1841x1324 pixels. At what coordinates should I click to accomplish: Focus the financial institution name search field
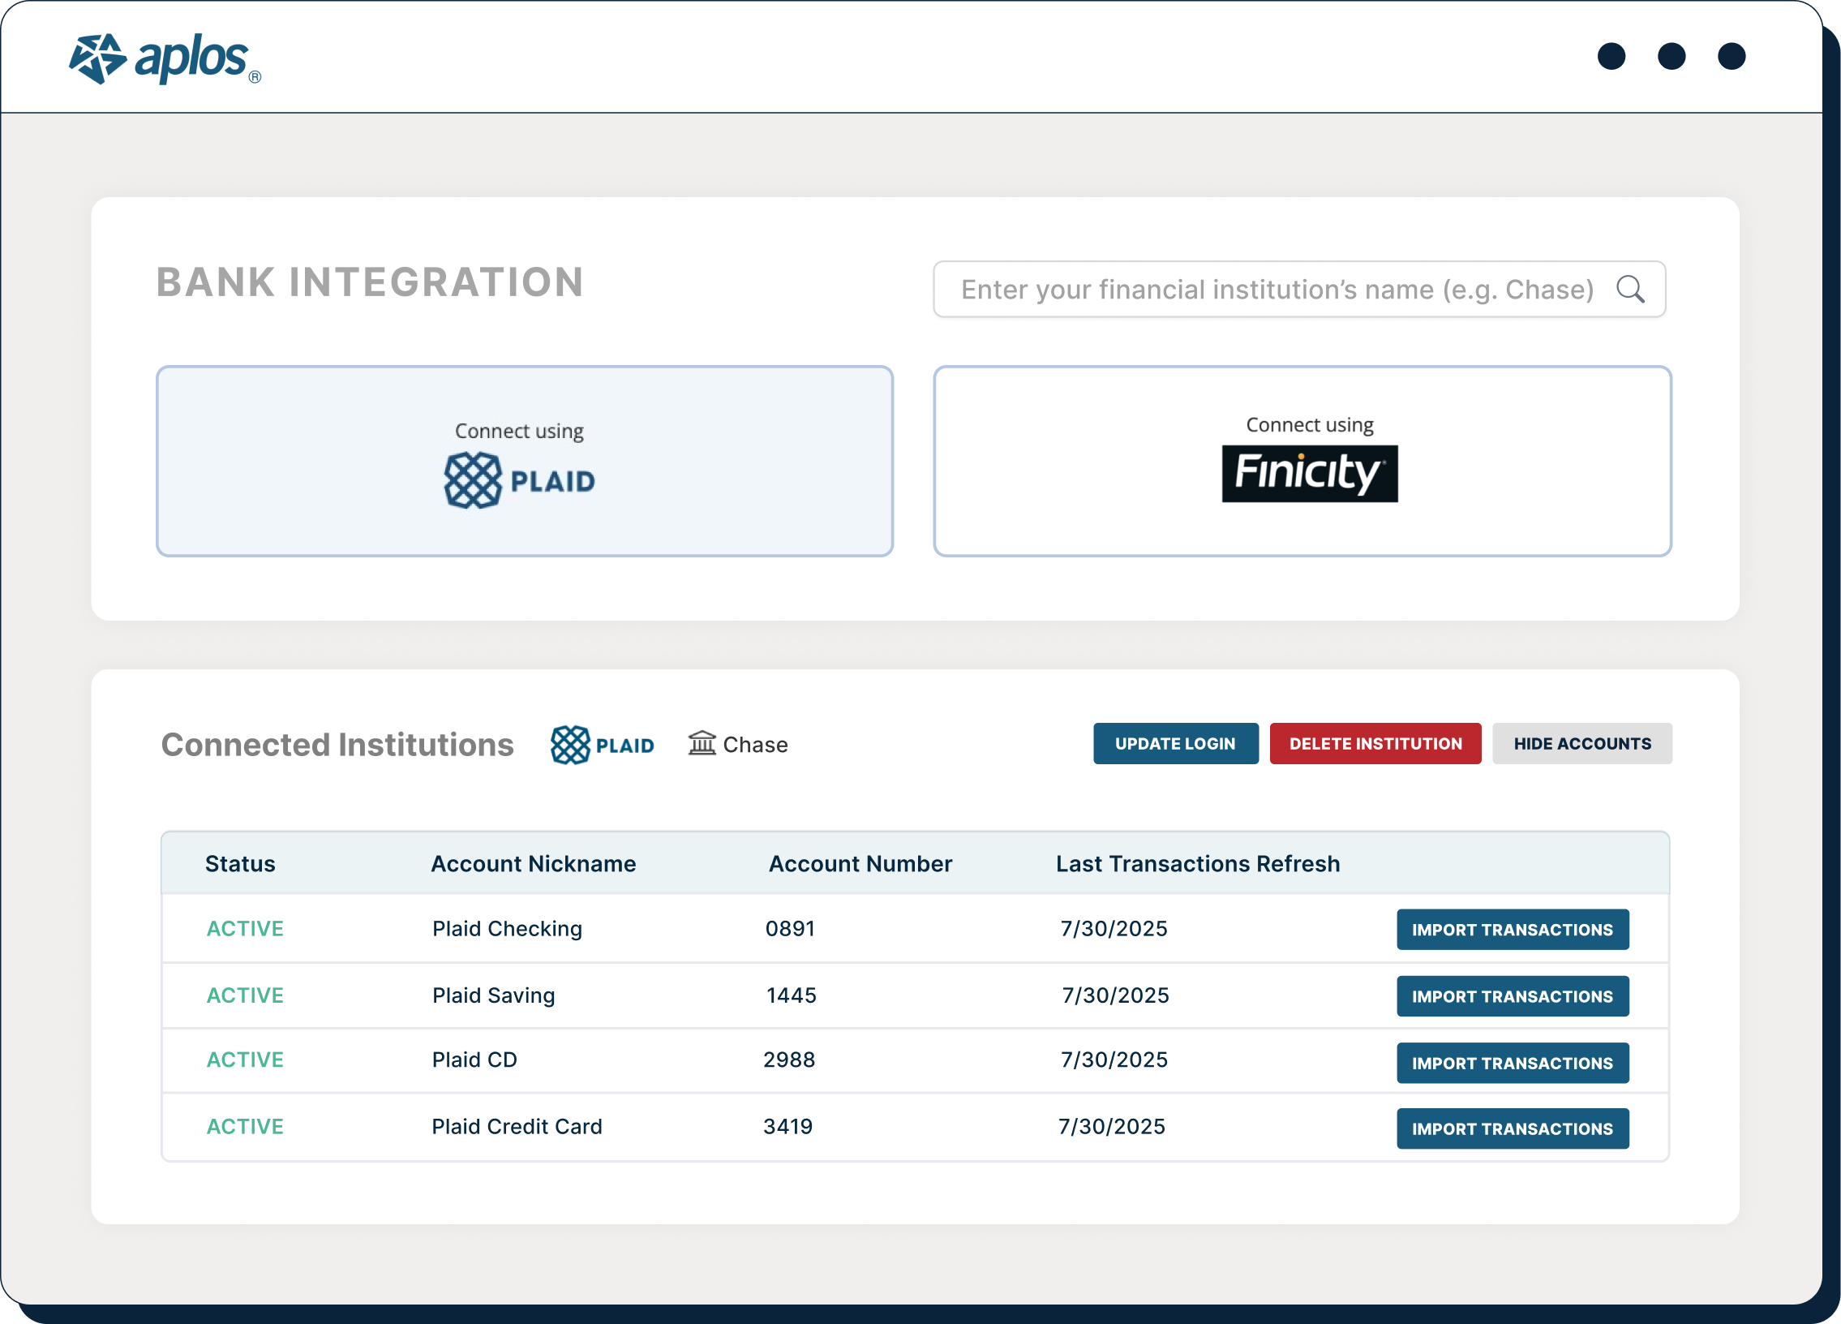1298,289
